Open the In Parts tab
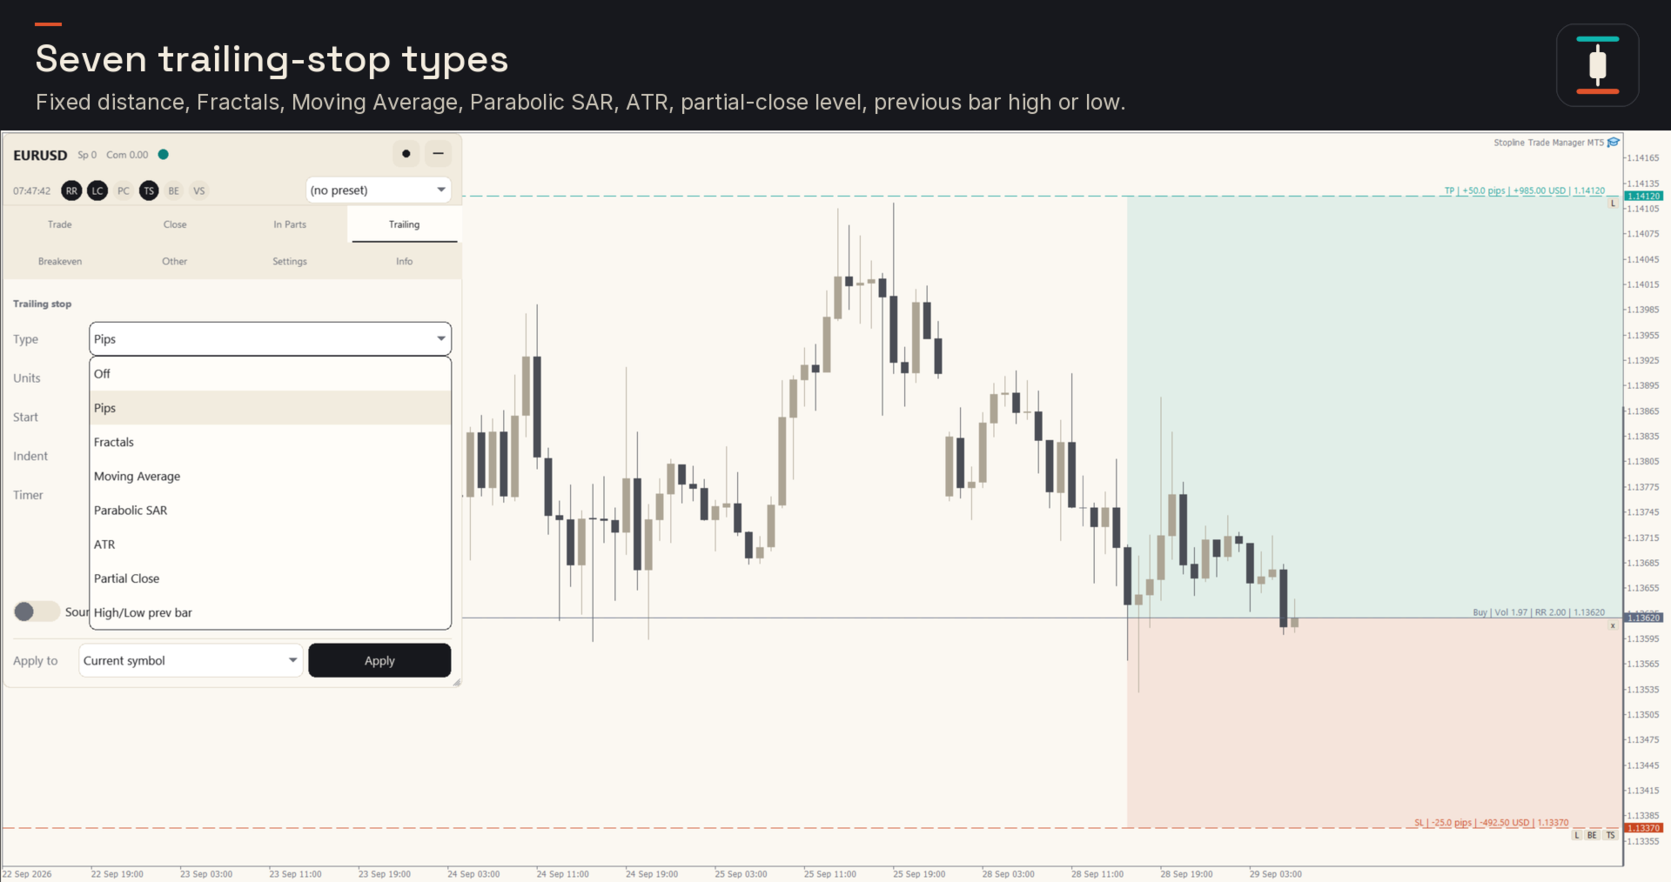Screen dimensions: 1671x882 [290, 224]
